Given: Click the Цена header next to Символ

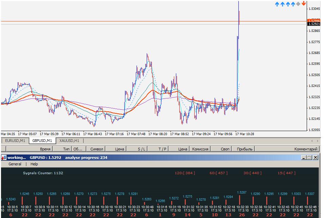Looking at the screenshot, I should (x=116, y=149).
